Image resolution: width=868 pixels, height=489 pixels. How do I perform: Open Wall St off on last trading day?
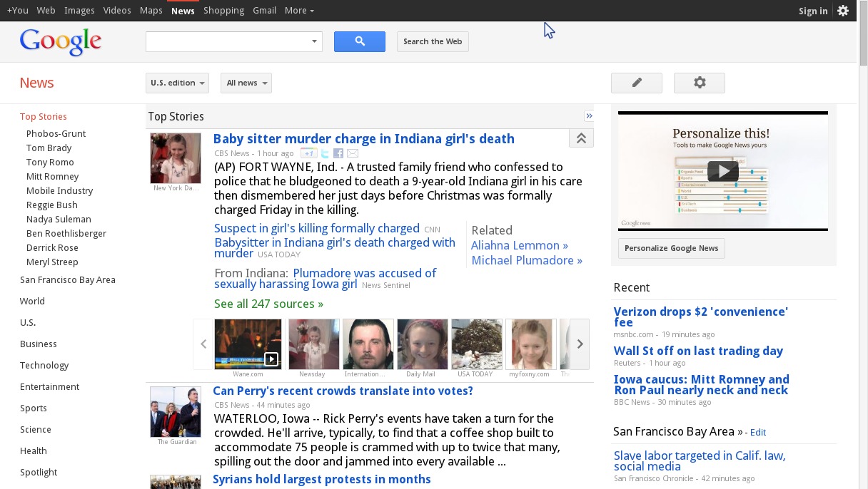coord(698,351)
